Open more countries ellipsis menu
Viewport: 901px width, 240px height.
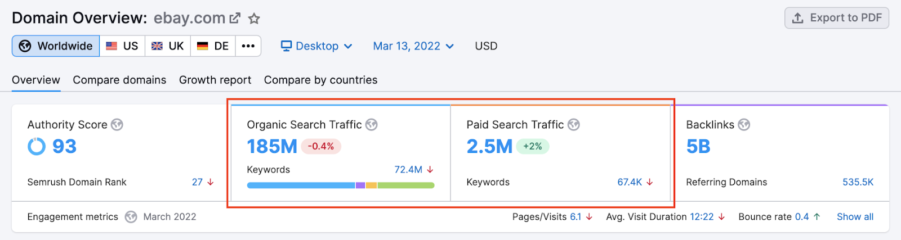(x=248, y=46)
